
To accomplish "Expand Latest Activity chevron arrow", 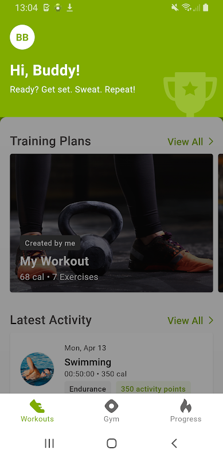I will click(x=211, y=321).
